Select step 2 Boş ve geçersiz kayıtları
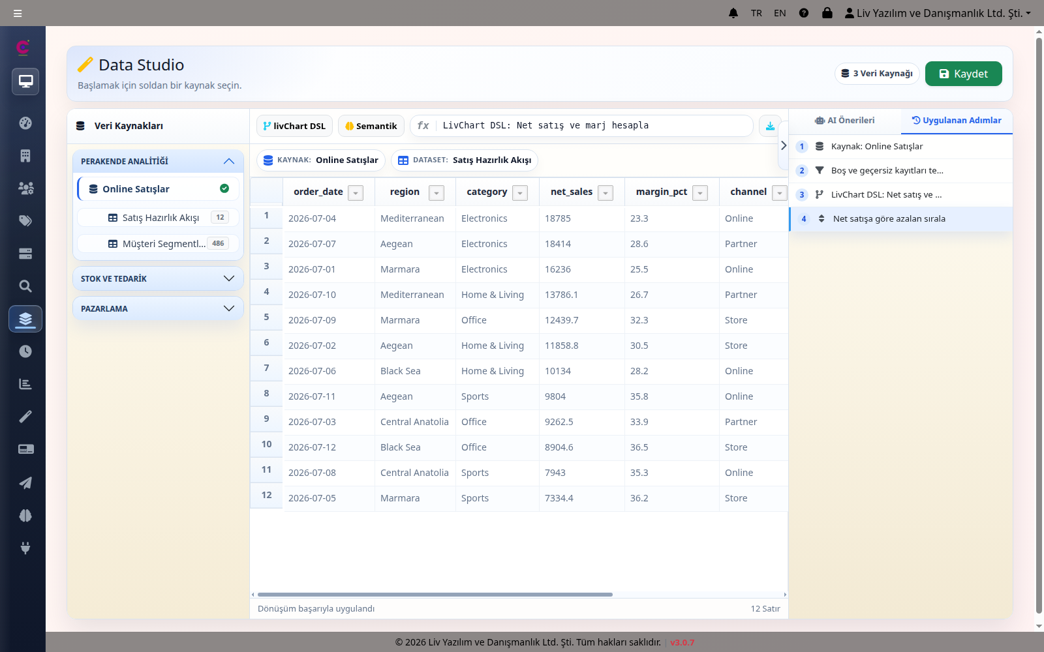 (x=900, y=170)
